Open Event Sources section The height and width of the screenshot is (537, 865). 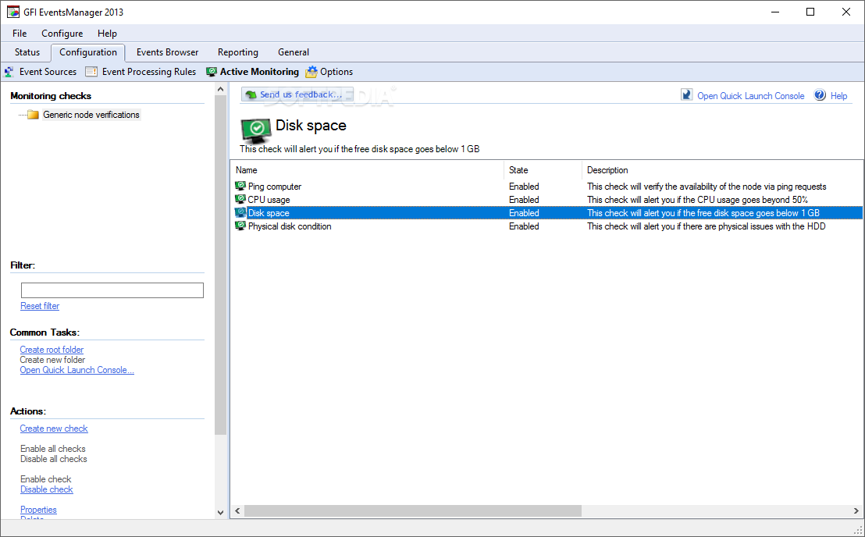point(48,72)
